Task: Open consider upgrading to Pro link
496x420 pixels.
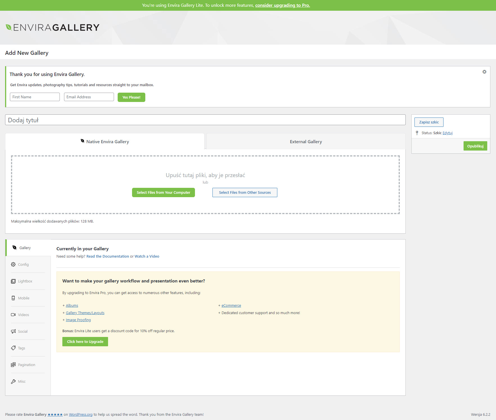Action: [x=282, y=5]
